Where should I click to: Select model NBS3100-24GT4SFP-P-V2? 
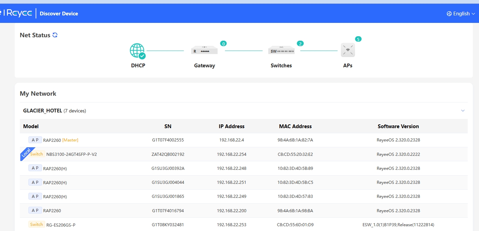72,154
